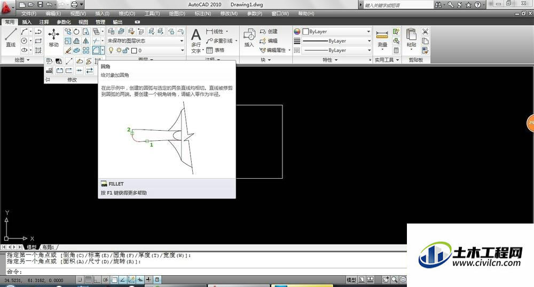Viewport: 534px width, 287px height.
Task: Toggle Snap mode in status bar
Action: [x=80, y=280]
